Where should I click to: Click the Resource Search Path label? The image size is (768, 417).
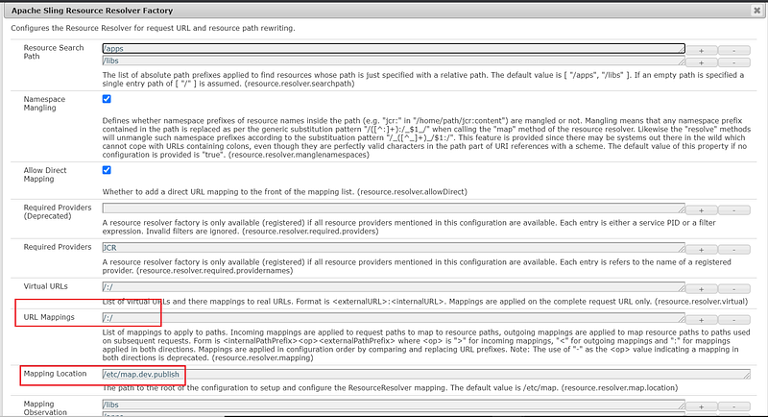54,52
